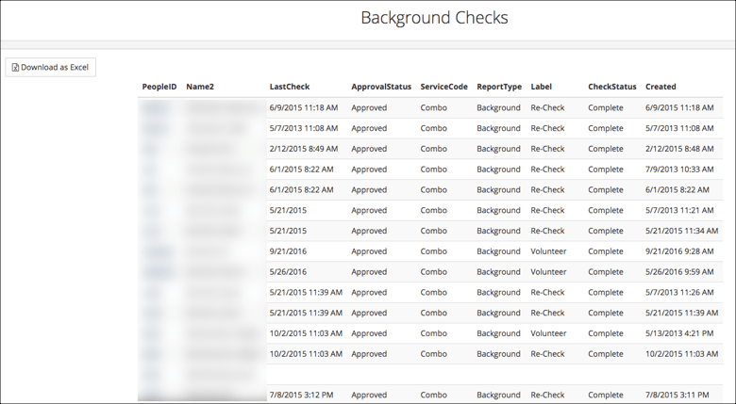Select Volunteer label in 5/13/2013 4:21 PM row
Screen dimensions: 736x404
[x=548, y=333]
